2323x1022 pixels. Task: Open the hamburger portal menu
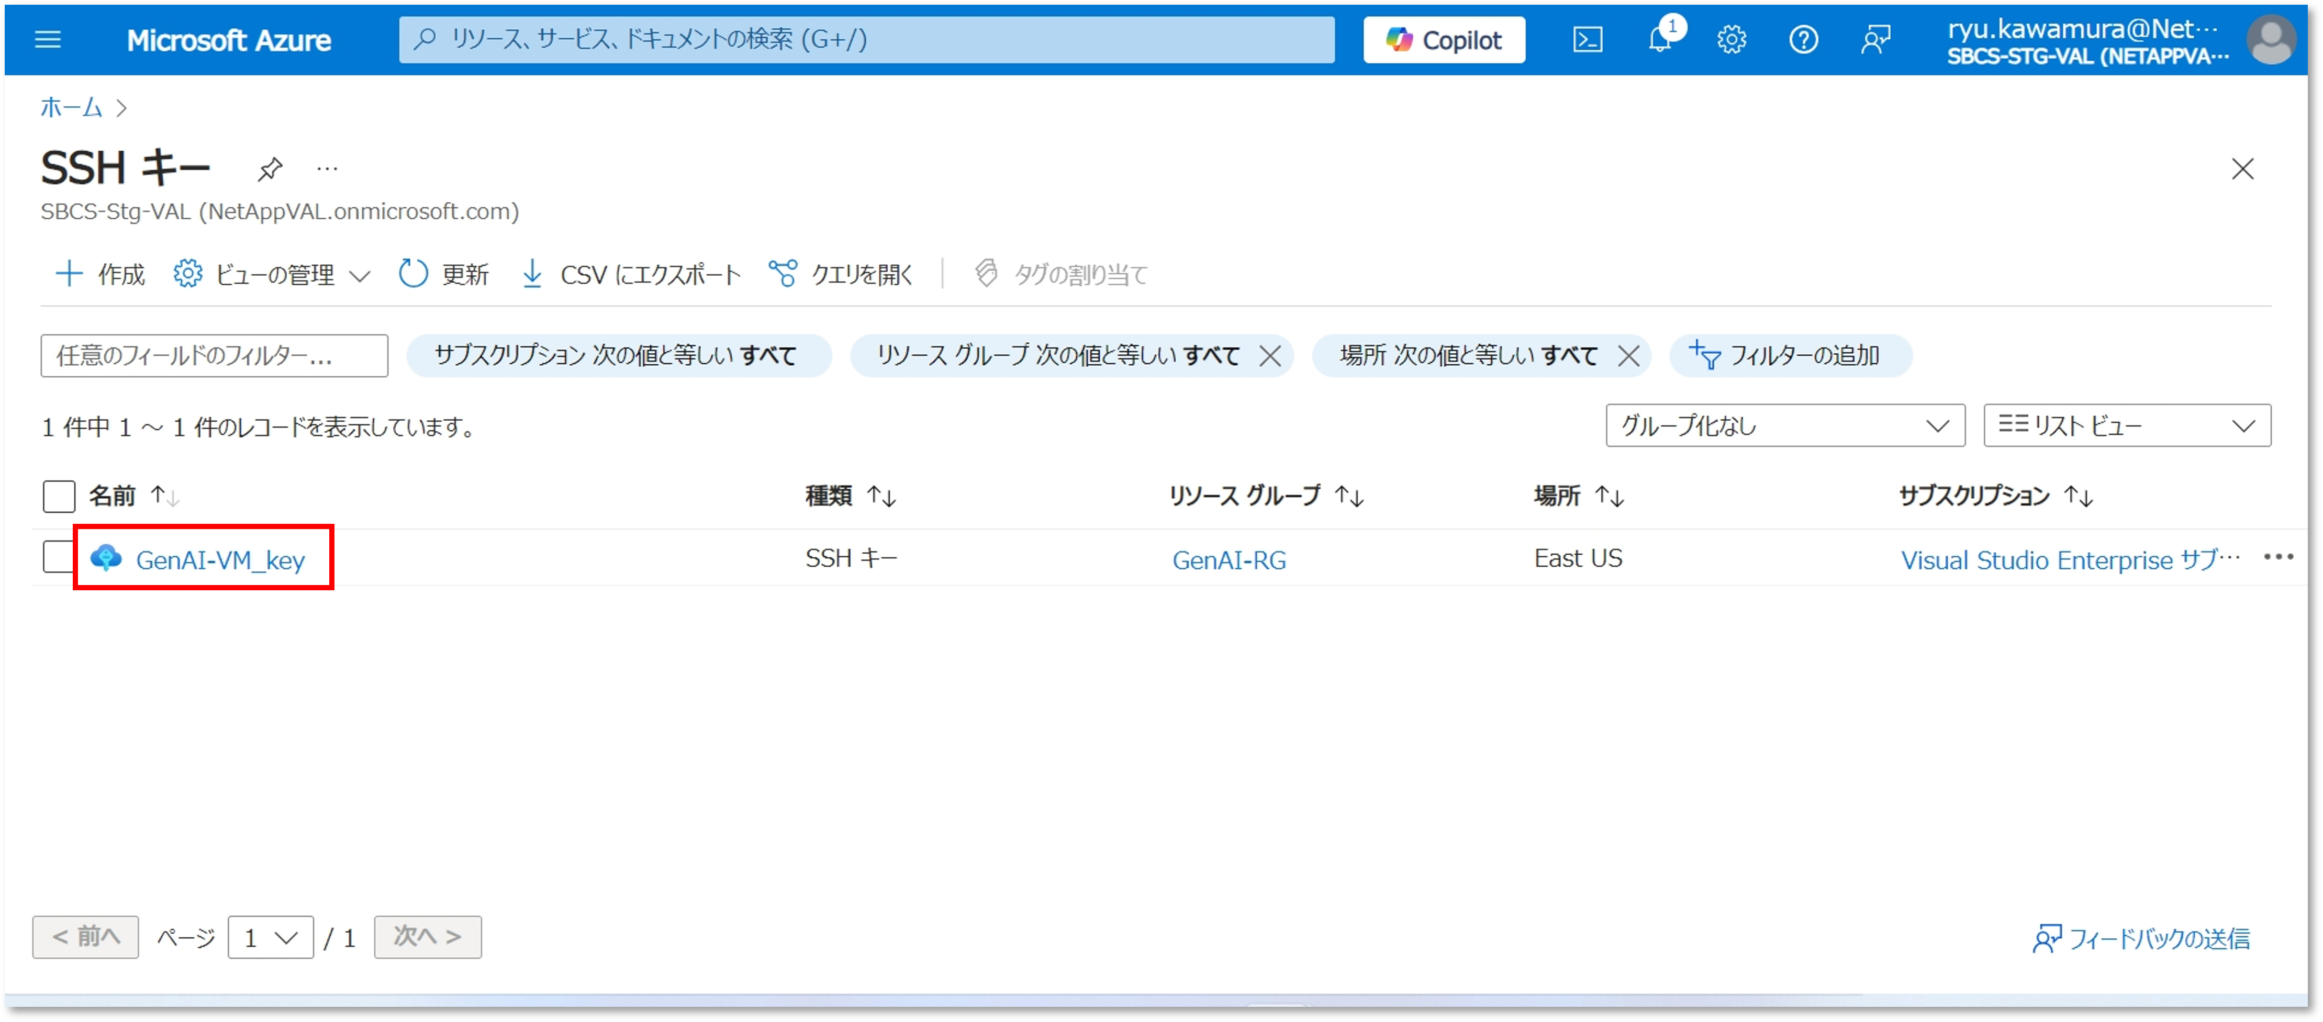click(x=48, y=40)
